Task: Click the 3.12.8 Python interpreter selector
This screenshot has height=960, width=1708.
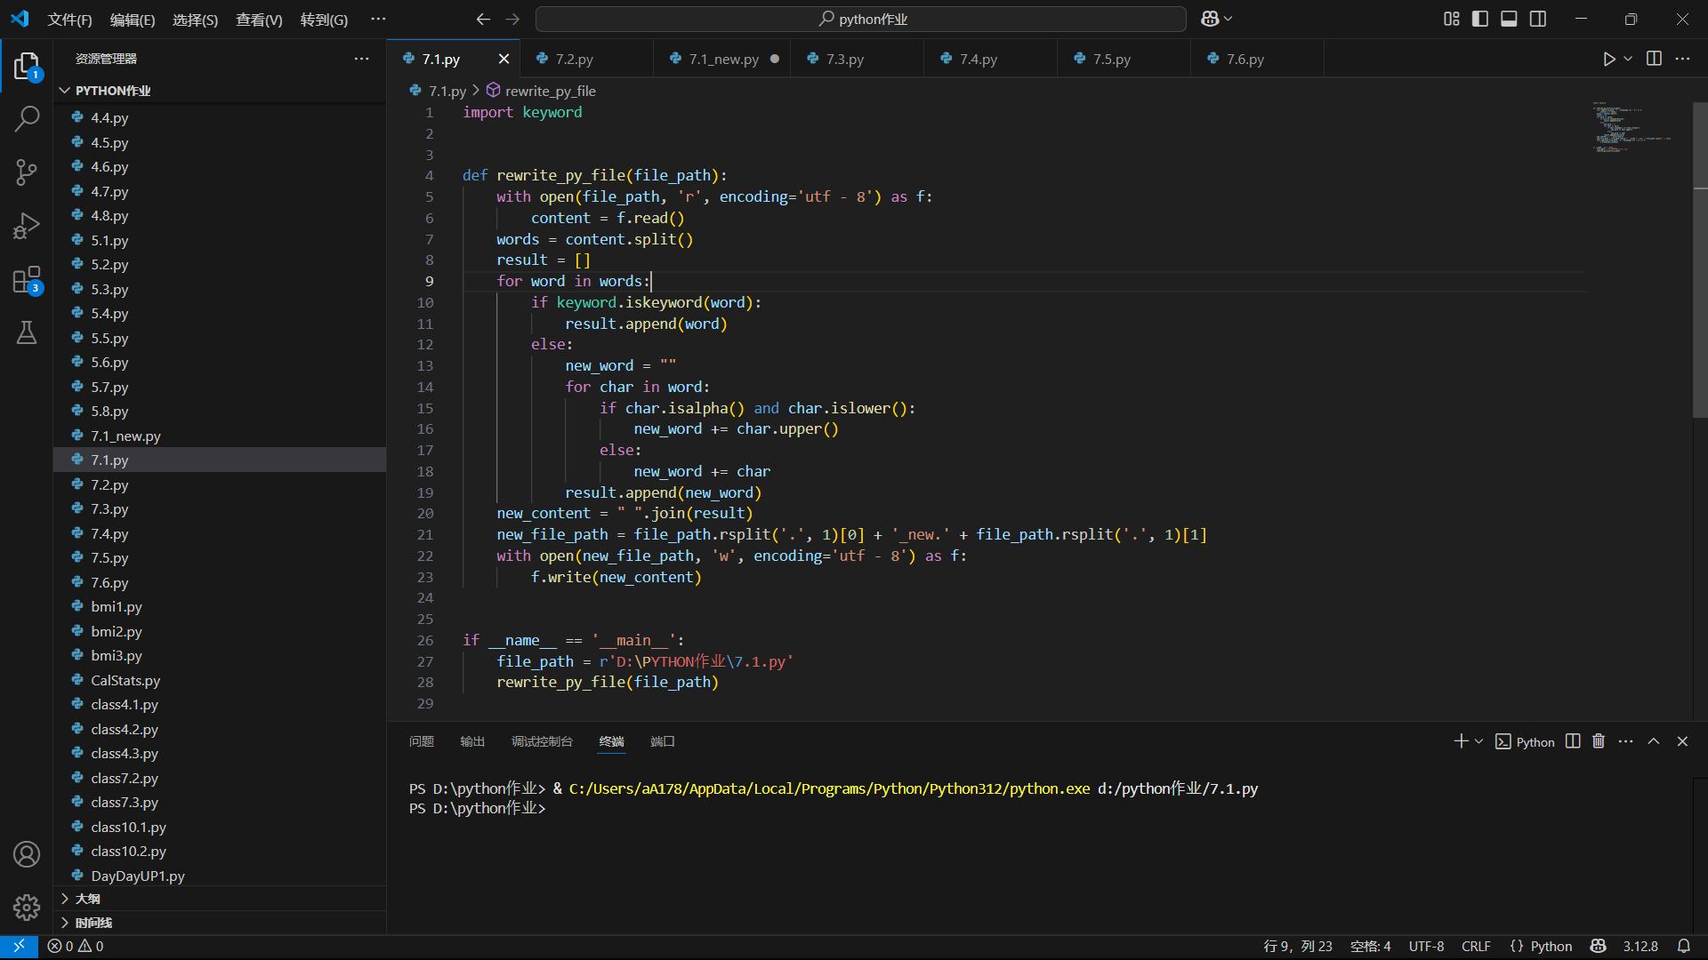Action: click(x=1640, y=946)
